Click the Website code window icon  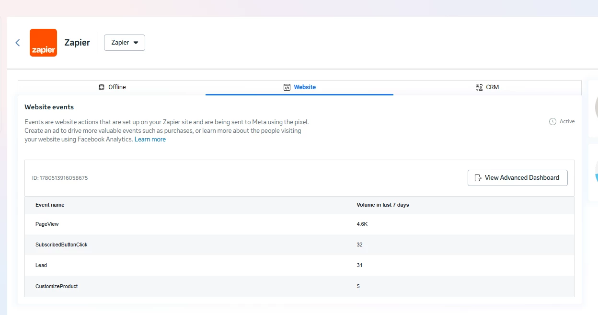point(287,87)
